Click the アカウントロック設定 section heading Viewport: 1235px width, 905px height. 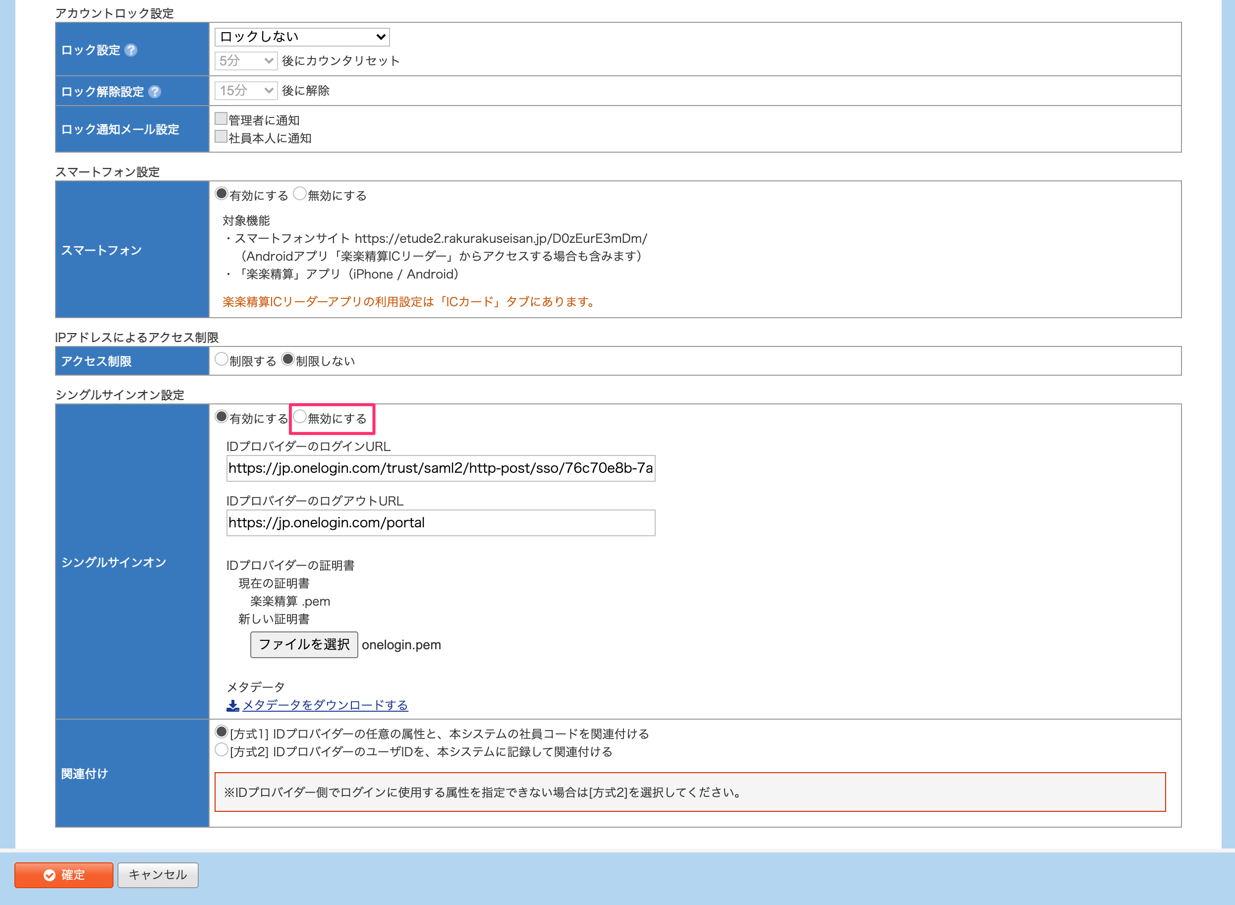114,13
